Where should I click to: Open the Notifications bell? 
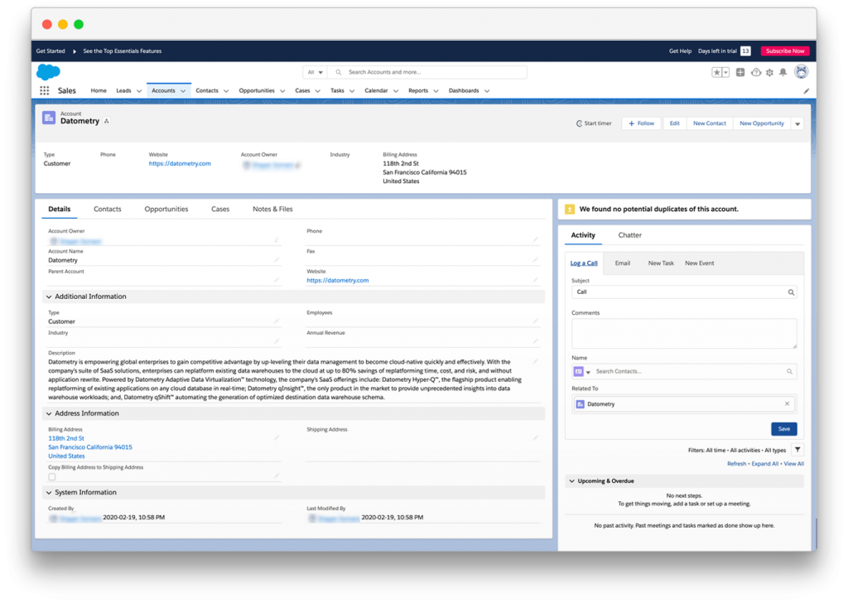point(783,72)
